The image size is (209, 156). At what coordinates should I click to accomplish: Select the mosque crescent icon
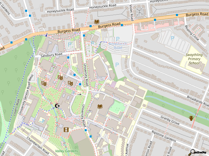point(58,106)
